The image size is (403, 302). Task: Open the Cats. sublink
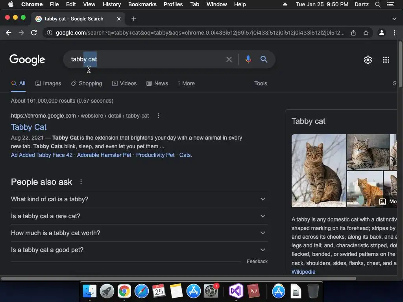pyautogui.click(x=186, y=155)
